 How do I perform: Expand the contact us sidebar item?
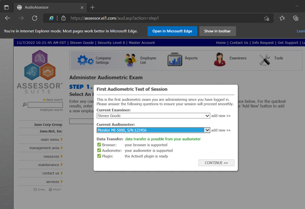pos(52,173)
